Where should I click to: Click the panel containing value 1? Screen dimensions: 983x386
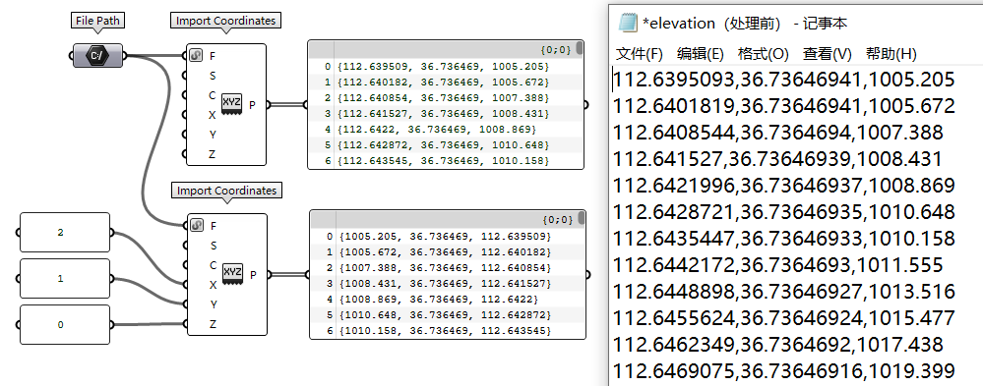(65, 278)
